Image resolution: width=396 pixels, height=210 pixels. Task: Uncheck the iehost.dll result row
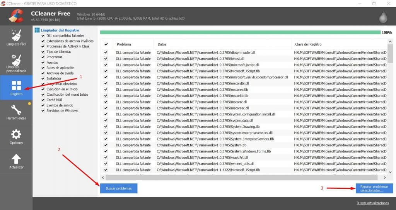[106, 59]
